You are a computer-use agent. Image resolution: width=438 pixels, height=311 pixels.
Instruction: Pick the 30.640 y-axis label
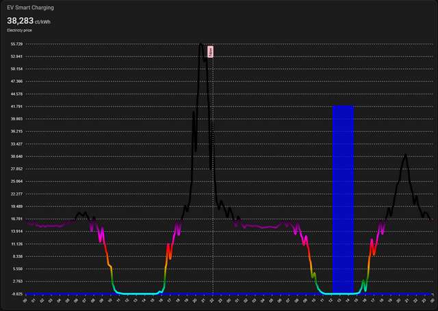(x=16, y=157)
